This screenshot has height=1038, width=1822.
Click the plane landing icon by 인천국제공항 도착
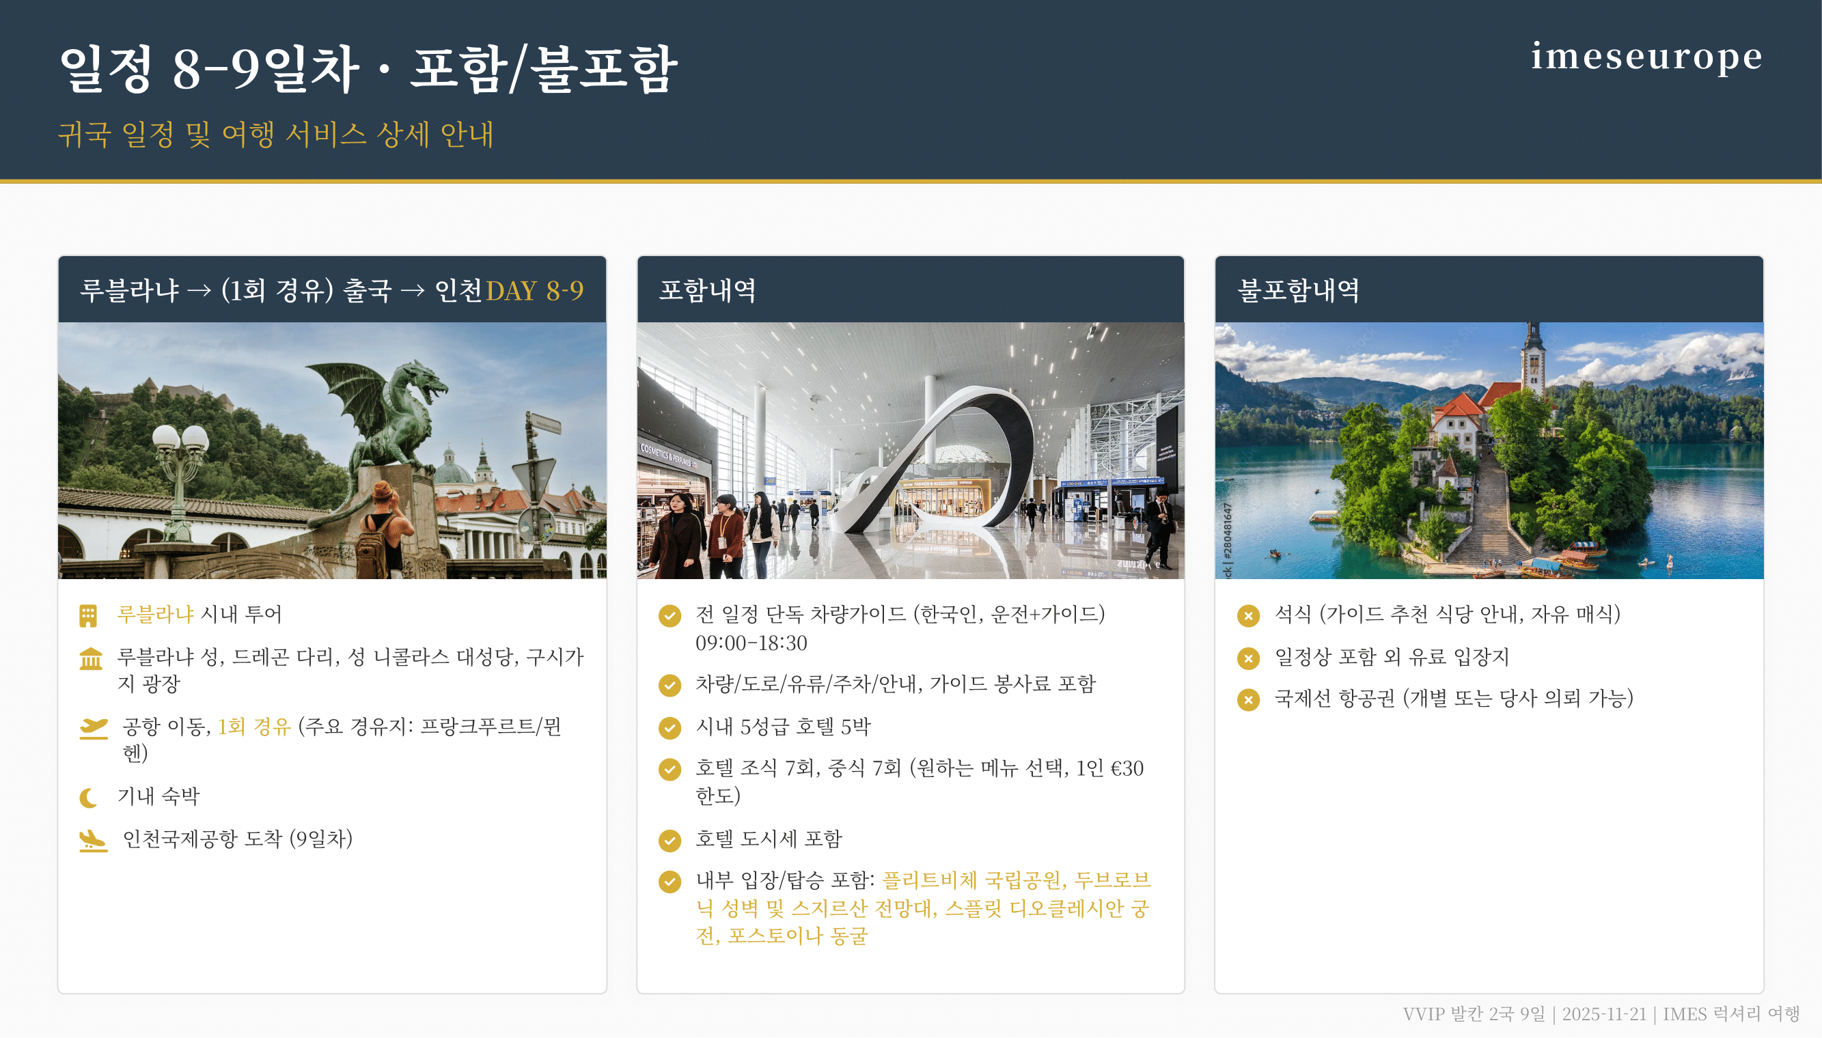pos(93,841)
